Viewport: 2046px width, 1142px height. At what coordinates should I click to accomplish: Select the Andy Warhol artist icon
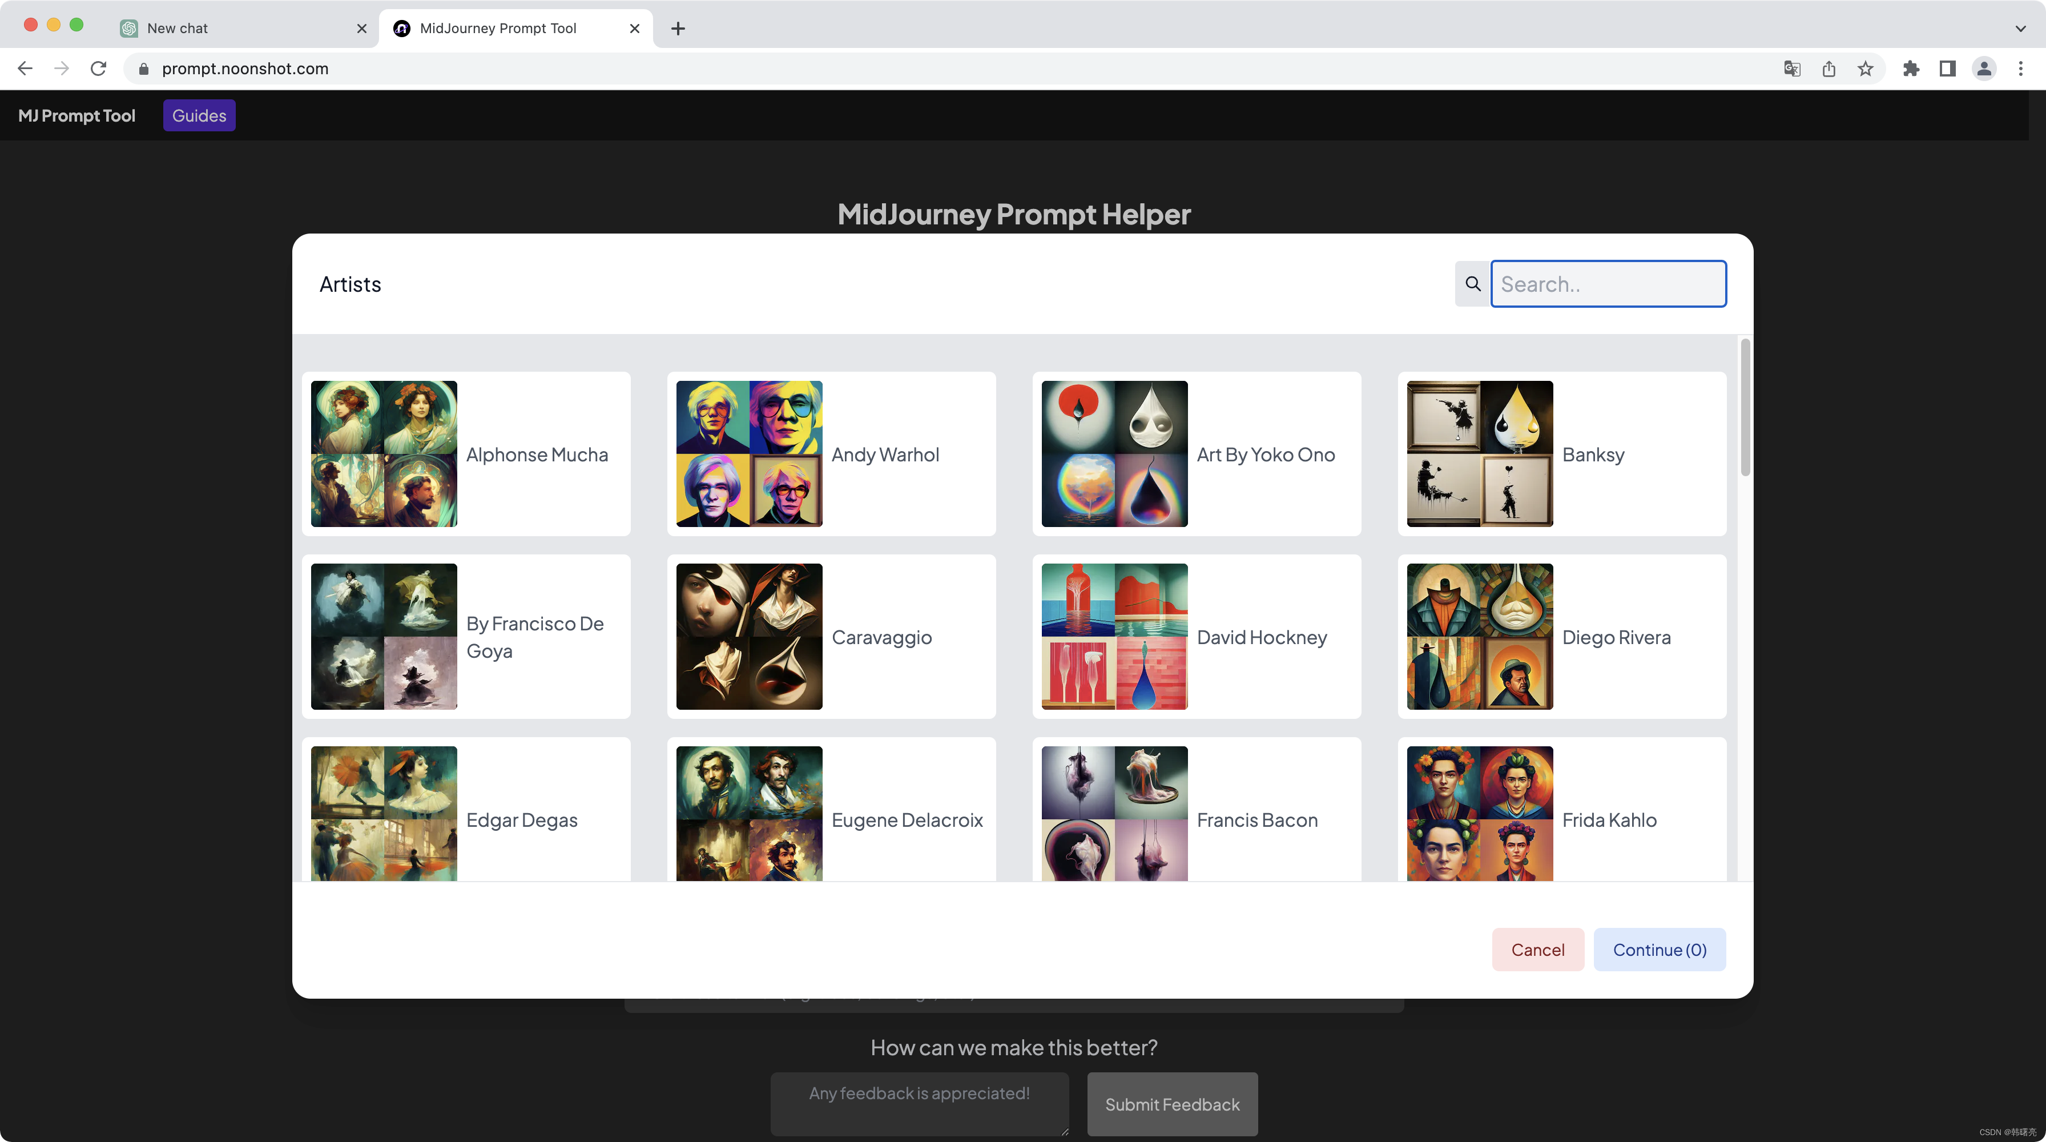(x=749, y=453)
